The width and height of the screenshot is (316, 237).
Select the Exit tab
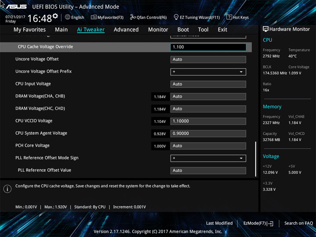223,30
